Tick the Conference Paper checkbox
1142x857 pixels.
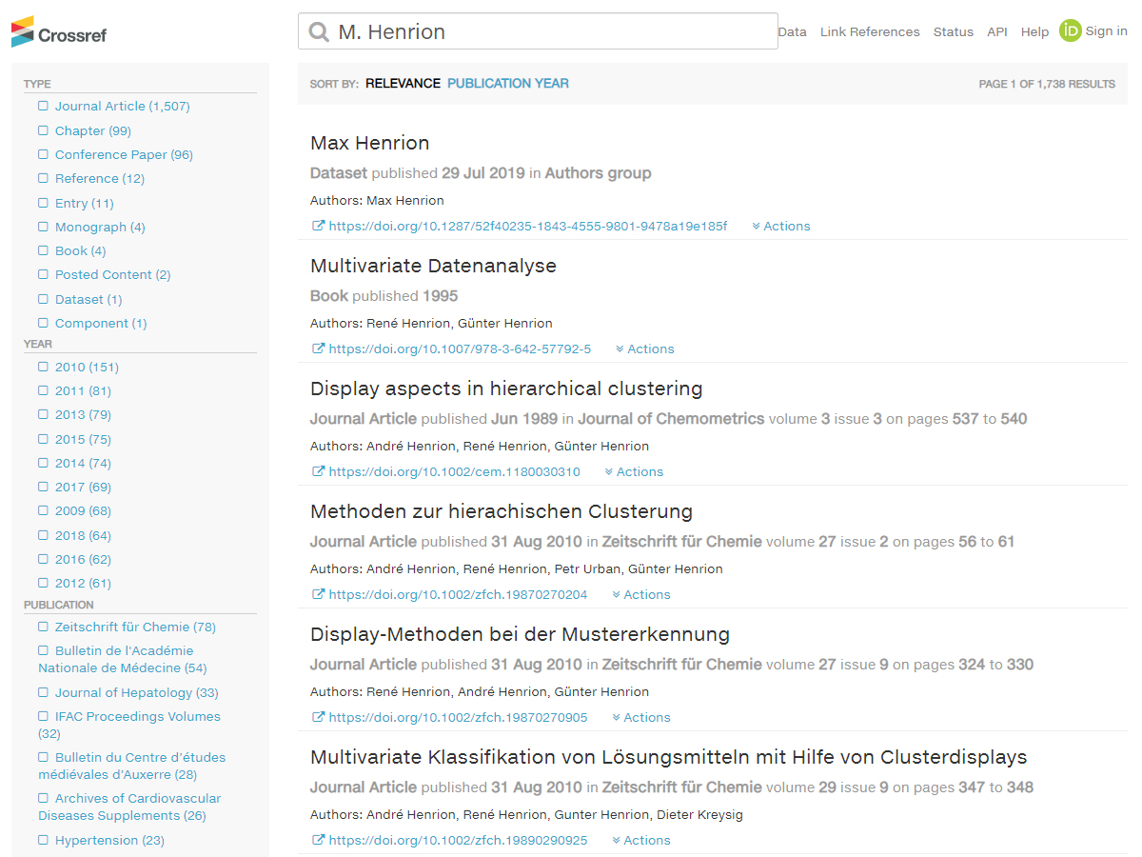point(44,155)
